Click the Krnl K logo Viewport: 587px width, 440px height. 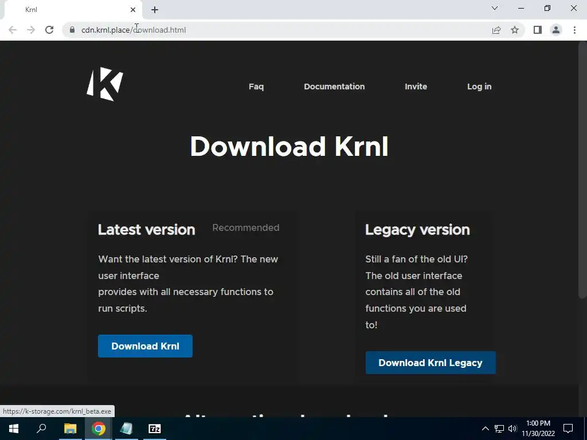pos(105,84)
